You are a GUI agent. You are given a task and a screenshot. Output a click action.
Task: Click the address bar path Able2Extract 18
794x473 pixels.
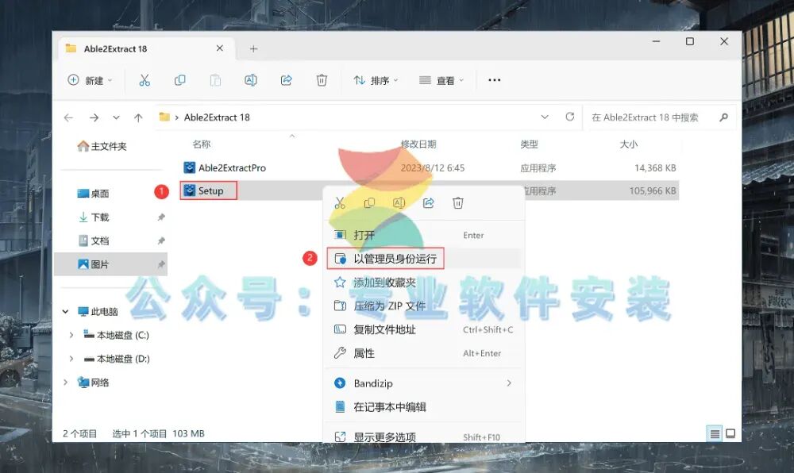pyautogui.click(x=217, y=117)
